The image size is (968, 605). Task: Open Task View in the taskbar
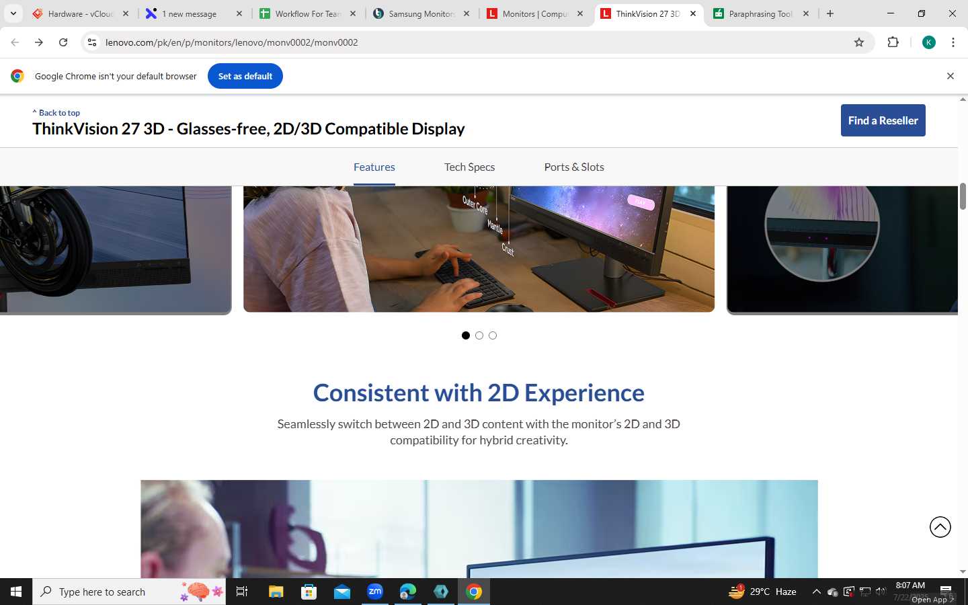click(x=242, y=592)
